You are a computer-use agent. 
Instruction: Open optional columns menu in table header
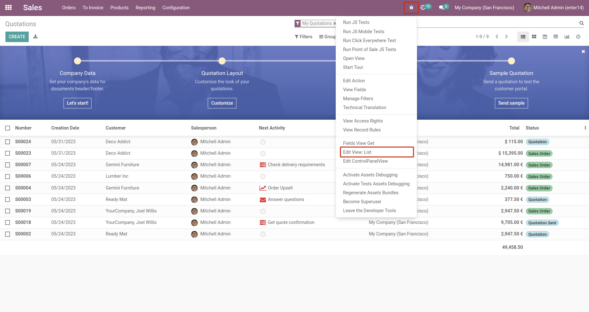[585, 128]
